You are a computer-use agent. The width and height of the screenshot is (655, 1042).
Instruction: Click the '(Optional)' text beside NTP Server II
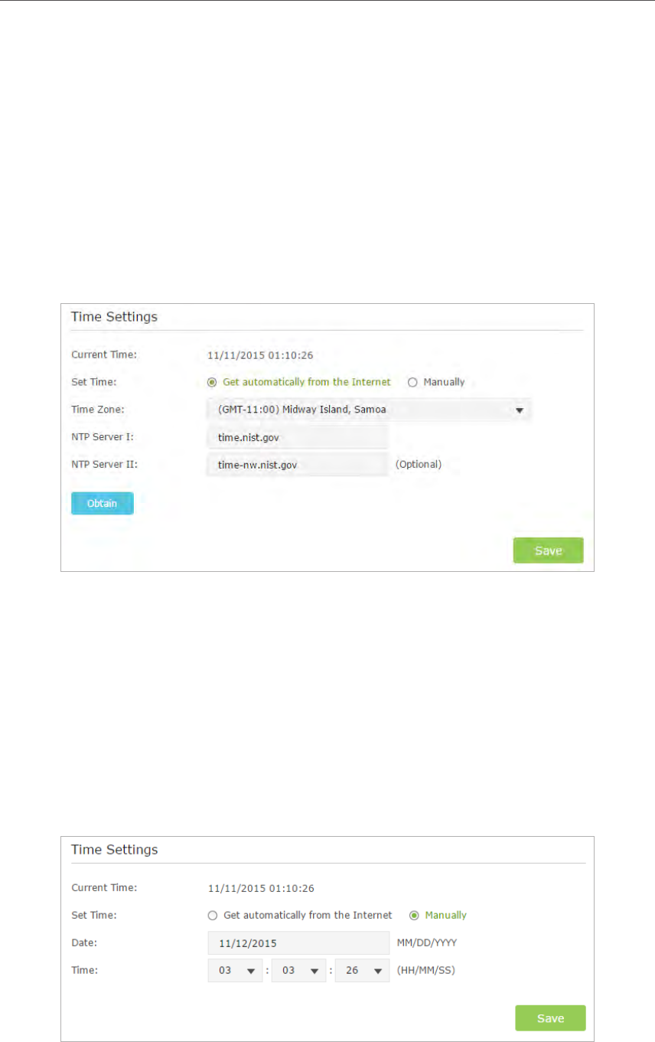419,464
